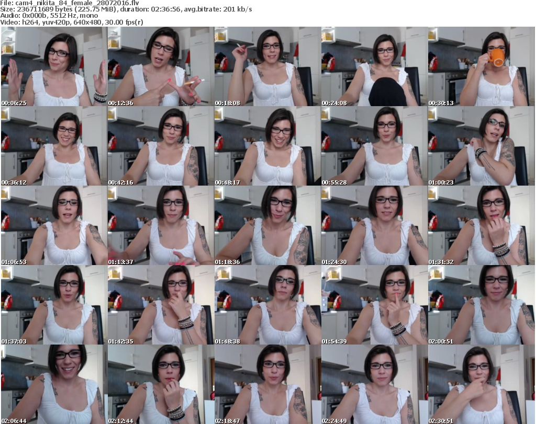Pick the thumbnail marked 01:54:39

pyautogui.click(x=374, y=305)
